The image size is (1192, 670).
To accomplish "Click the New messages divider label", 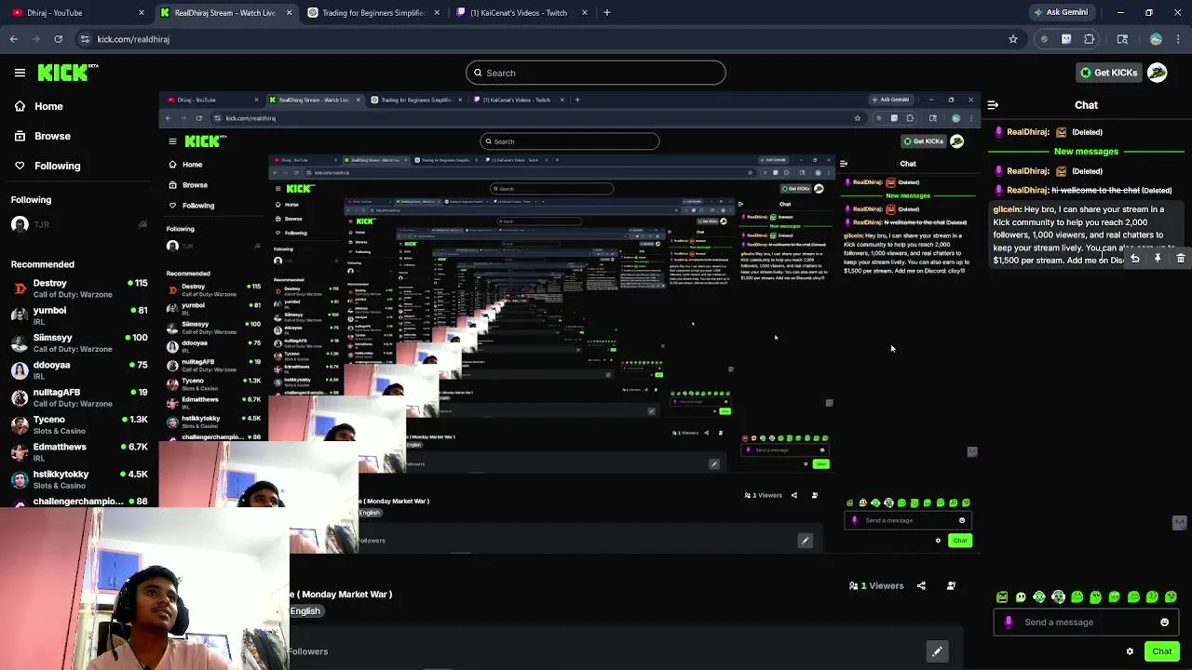I will point(1086,151).
